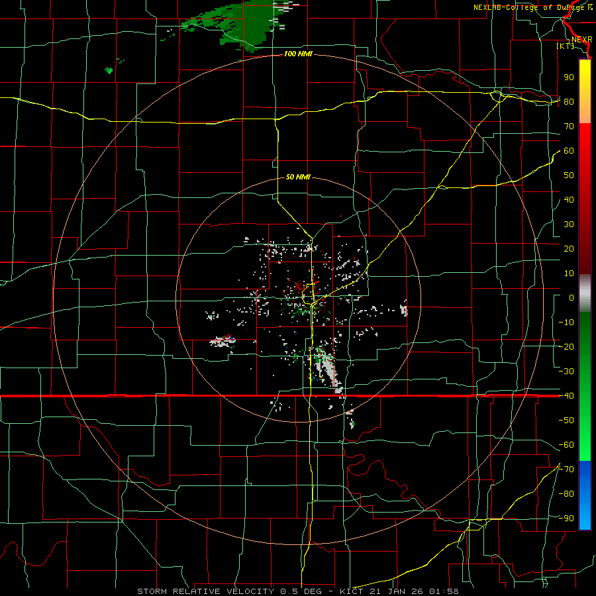This screenshot has height=596, width=596.
Task: Click the 70 value on the velocity scale
Action: [x=569, y=126]
